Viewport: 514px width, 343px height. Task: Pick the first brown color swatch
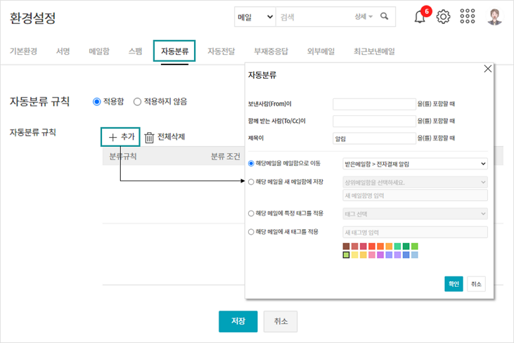(347, 246)
